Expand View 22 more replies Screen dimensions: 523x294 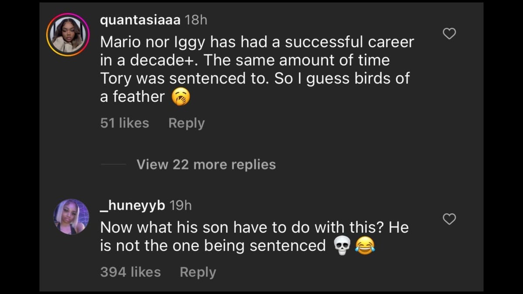206,165
